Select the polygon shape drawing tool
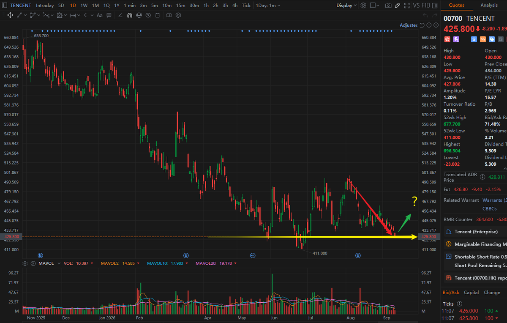The width and height of the screenshot is (507, 323). (x=33, y=15)
